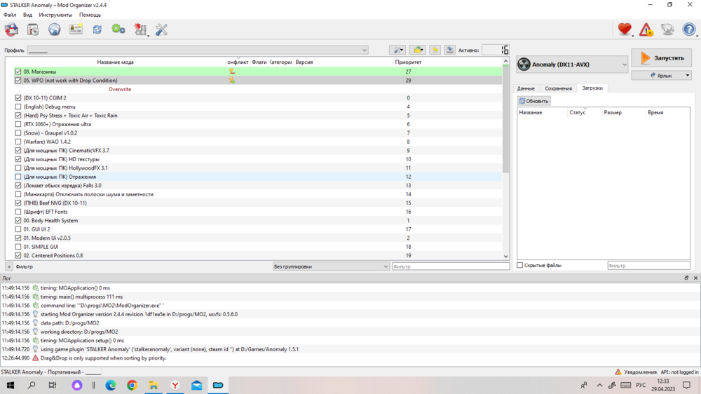Enable the (English) Debug menu mod
This screenshot has height=394, width=701.
[x=18, y=107]
